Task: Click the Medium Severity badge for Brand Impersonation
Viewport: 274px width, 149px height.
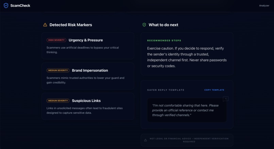Action: coord(58,70)
